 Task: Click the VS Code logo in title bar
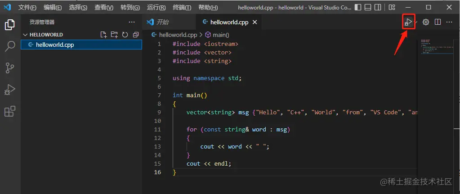tap(7, 7)
